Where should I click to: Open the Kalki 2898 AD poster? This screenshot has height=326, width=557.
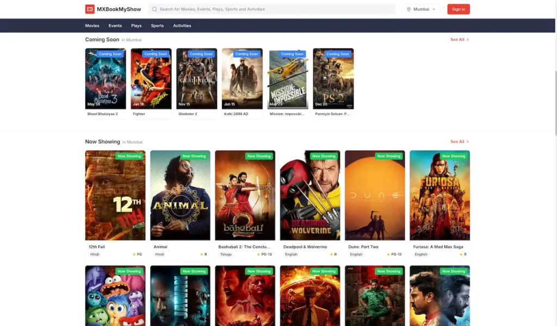coord(242,79)
